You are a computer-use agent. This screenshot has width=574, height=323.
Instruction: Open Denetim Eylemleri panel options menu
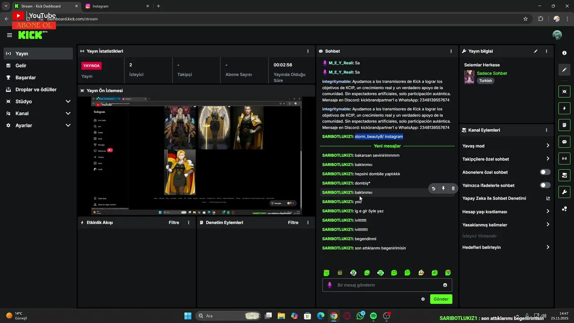pyautogui.click(x=308, y=223)
